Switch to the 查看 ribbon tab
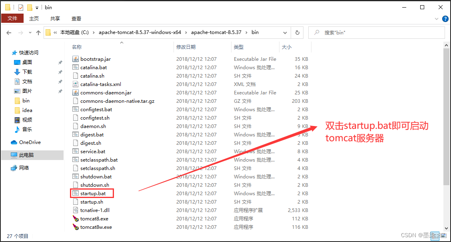This screenshot has height=242, width=451. 76,18
